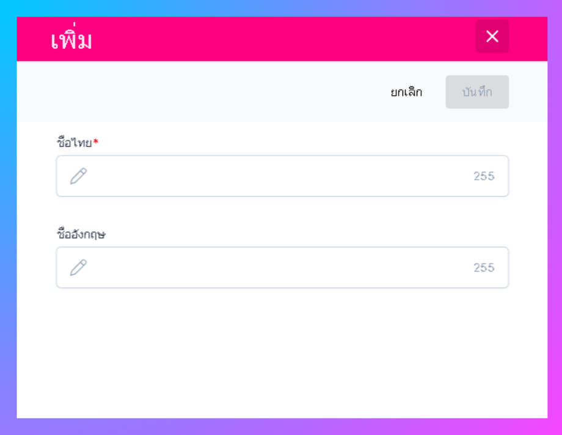
Task: Click the เพิ่ม dialog title text
Action: coord(71,38)
